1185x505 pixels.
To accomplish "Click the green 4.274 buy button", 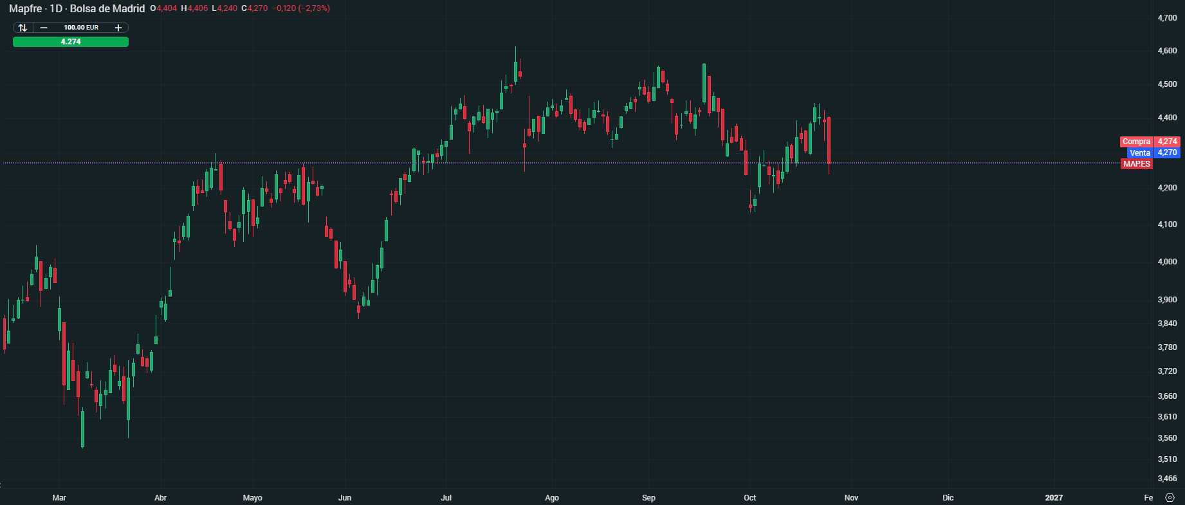I will click(71, 42).
